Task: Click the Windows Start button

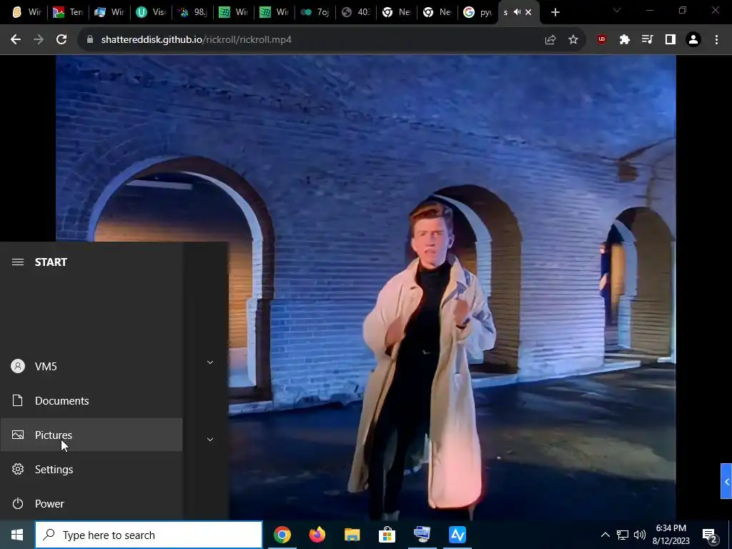Action: [17, 535]
